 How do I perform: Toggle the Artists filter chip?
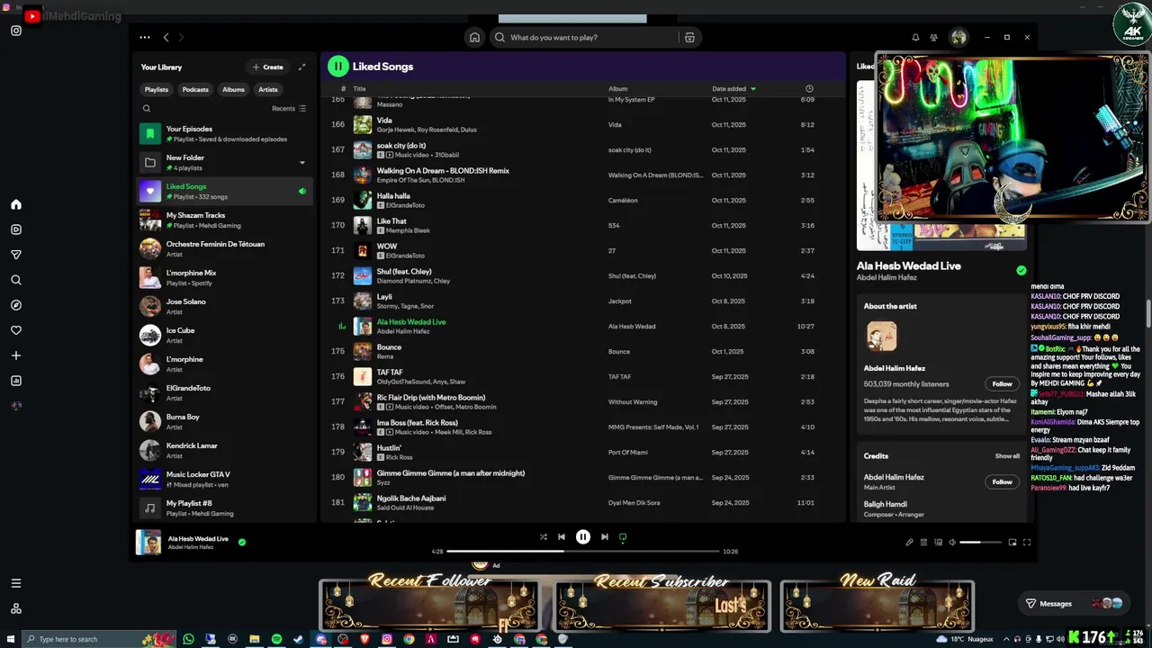(x=268, y=89)
